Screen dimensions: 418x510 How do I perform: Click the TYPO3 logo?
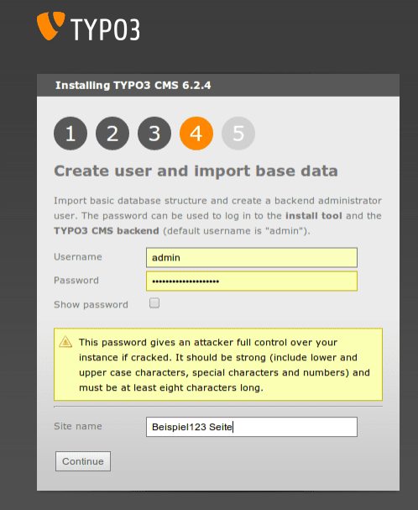coord(88,27)
